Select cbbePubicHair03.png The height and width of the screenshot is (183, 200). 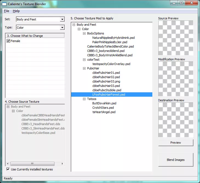(x=106, y=81)
